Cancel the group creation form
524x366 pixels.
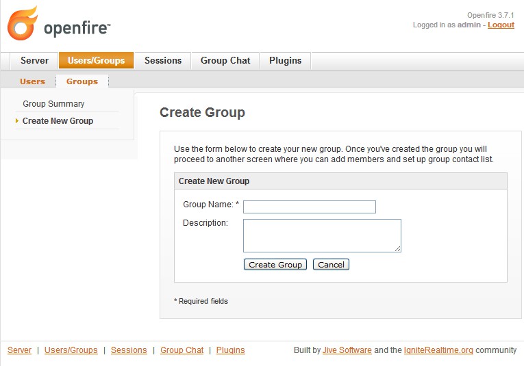331,265
